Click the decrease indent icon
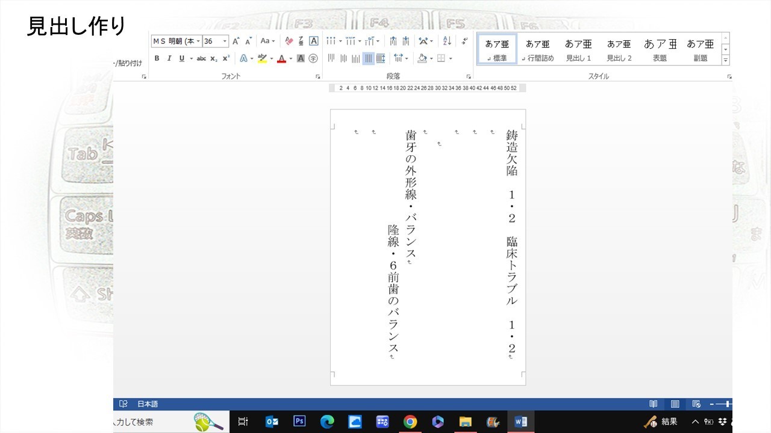The width and height of the screenshot is (771, 433). 393,41
